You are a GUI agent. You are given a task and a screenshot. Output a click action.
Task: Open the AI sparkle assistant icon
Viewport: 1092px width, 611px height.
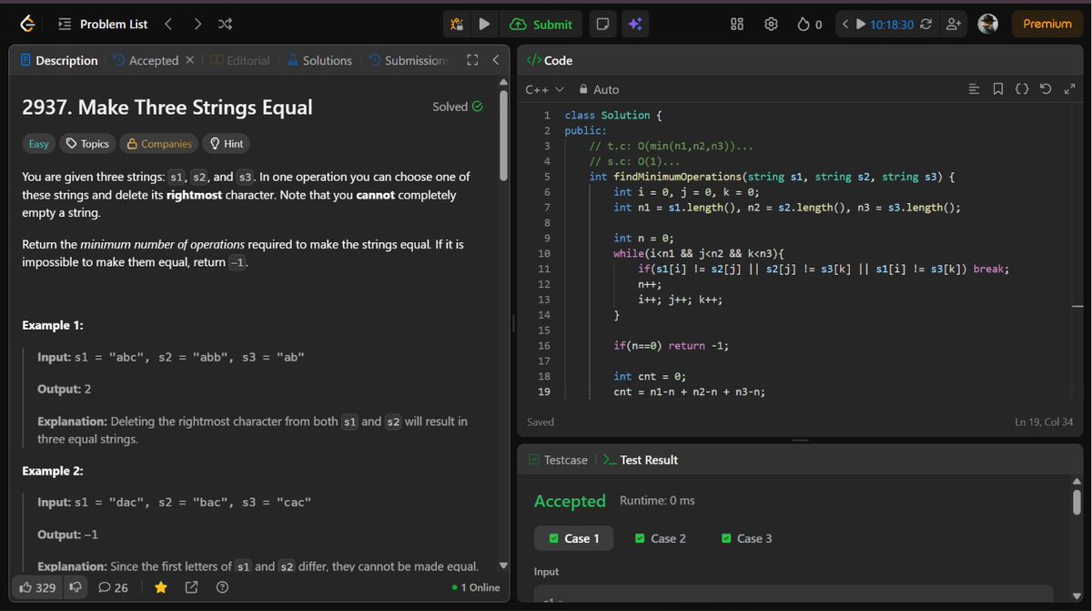pyautogui.click(x=635, y=25)
